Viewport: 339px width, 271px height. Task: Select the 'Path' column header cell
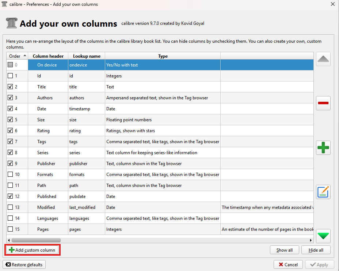pyautogui.click(x=48, y=186)
